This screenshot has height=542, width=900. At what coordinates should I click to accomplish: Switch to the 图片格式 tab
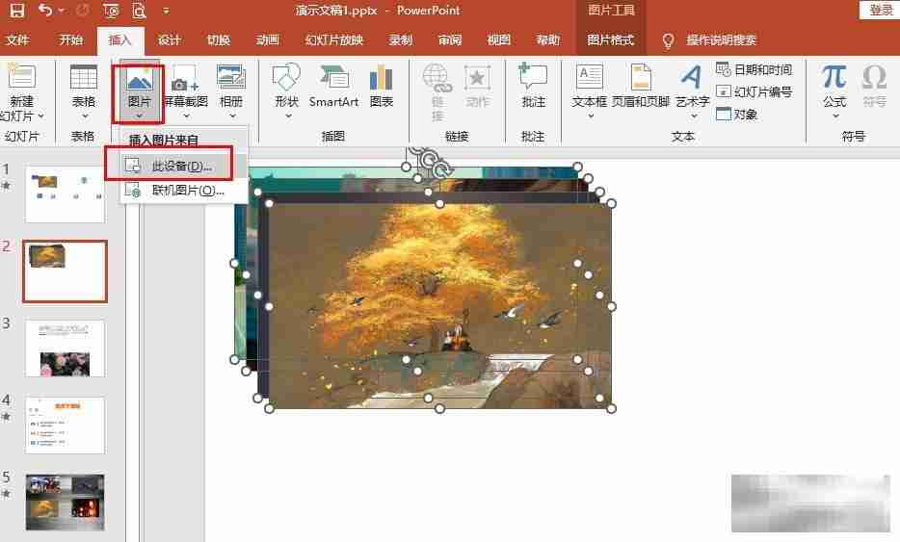(611, 39)
